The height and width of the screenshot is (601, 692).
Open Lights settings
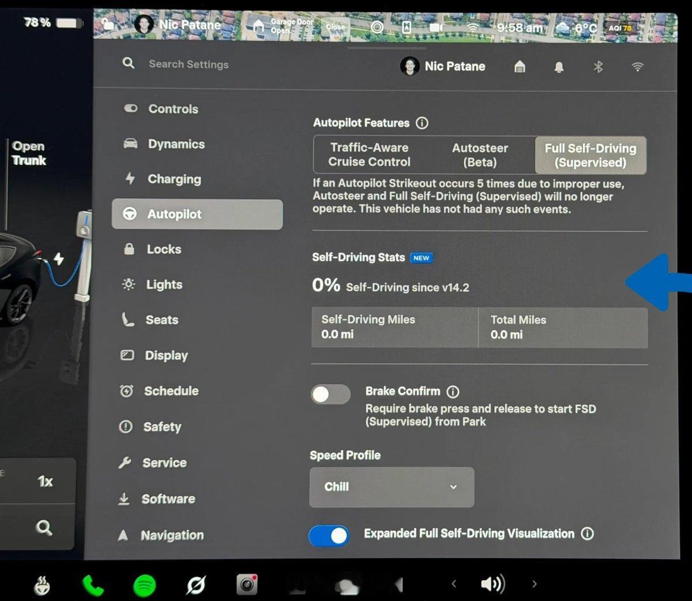[x=197, y=284]
